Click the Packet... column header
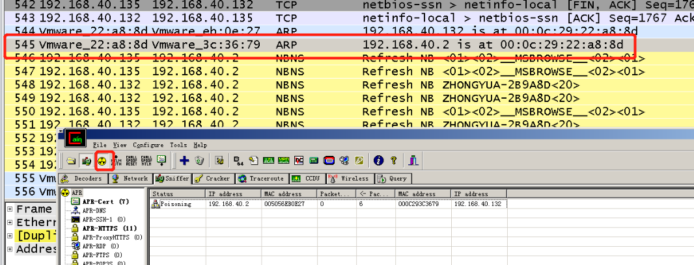 coord(337,194)
